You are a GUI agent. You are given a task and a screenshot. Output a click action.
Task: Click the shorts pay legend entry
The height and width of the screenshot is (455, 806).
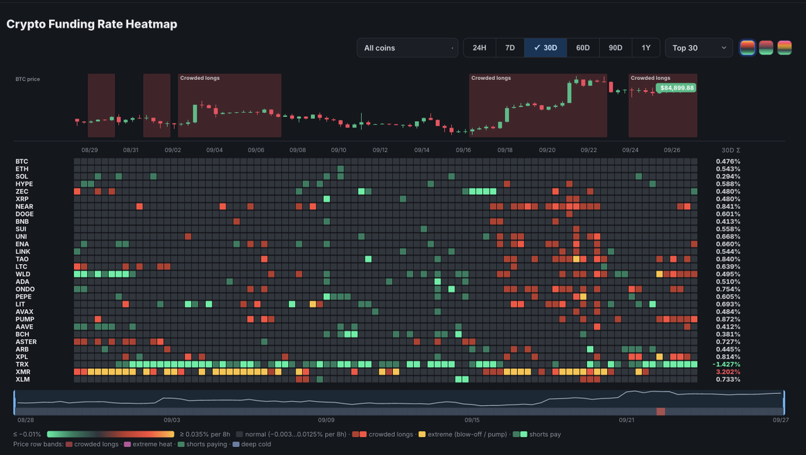(537, 434)
